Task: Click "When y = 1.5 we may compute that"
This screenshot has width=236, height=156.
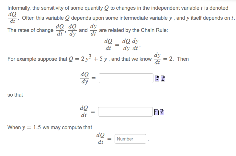Action: tap(50, 127)
